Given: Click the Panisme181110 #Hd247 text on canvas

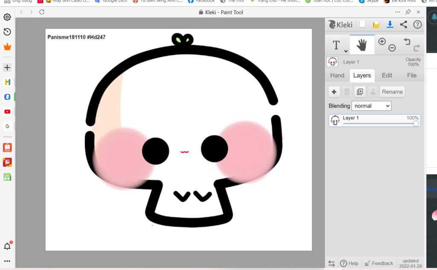Looking at the screenshot, I should coord(76,37).
